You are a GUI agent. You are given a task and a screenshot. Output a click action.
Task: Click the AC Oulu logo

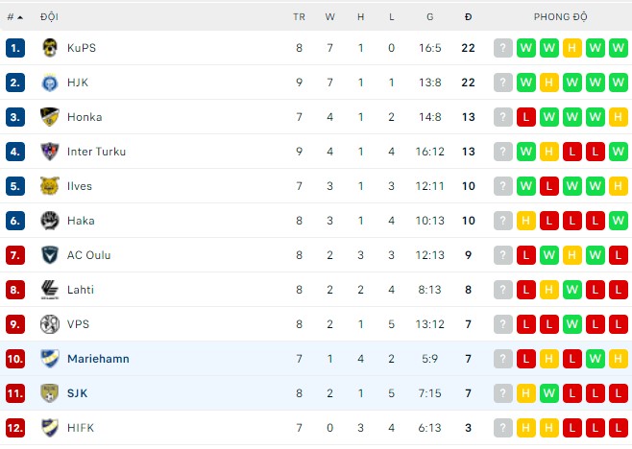click(x=50, y=255)
